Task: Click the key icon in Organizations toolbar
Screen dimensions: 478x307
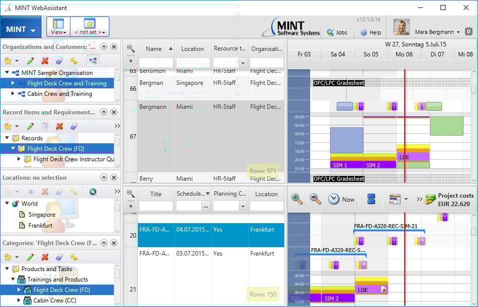Action: [x=74, y=61]
